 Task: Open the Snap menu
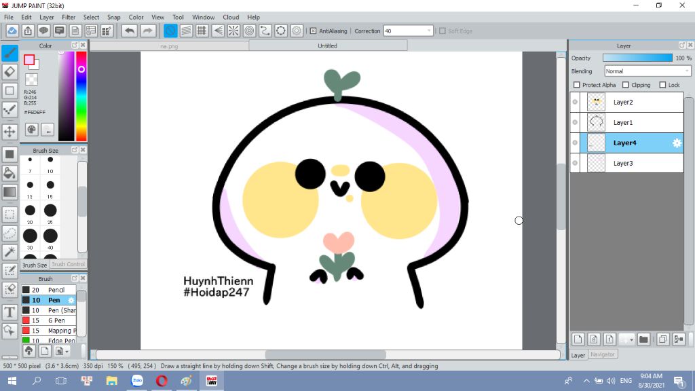[x=113, y=17]
